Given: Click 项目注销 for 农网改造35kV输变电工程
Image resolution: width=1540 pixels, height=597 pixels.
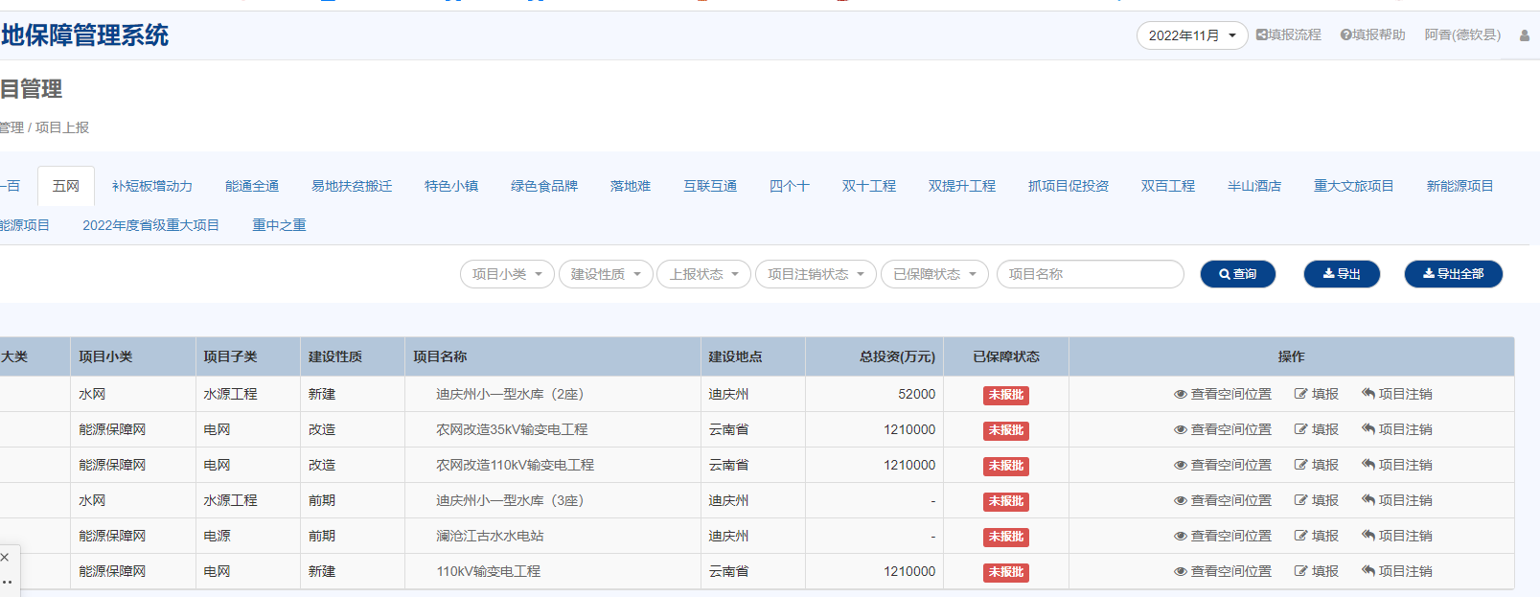Looking at the screenshot, I should [x=1396, y=429].
